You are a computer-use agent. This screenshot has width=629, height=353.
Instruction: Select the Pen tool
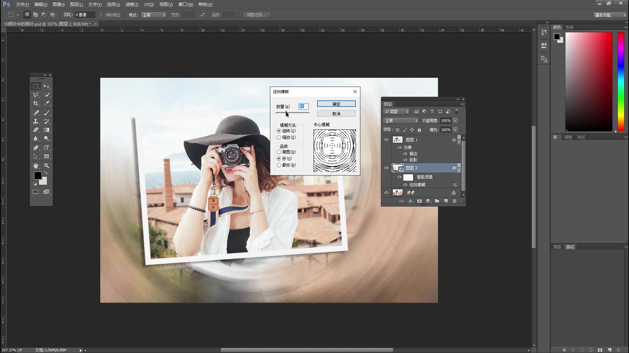coord(36,148)
